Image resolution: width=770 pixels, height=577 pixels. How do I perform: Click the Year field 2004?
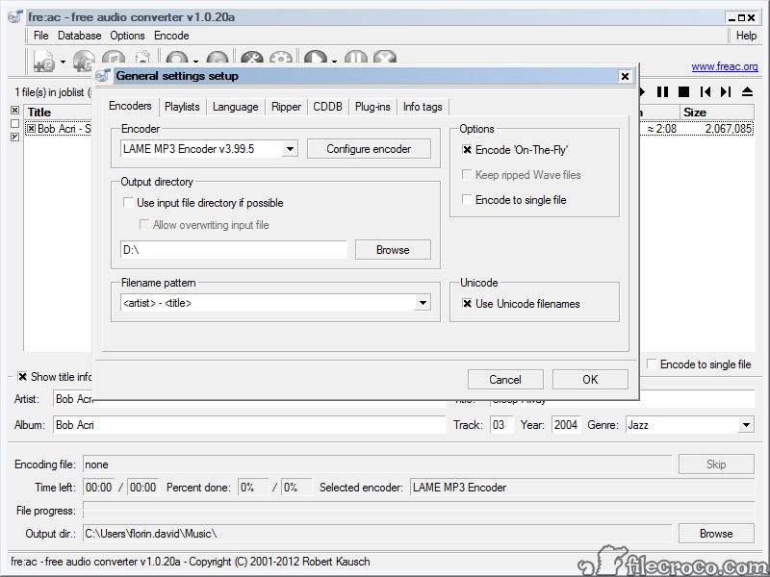point(566,425)
